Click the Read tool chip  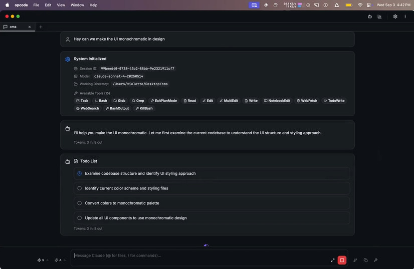[x=190, y=101]
